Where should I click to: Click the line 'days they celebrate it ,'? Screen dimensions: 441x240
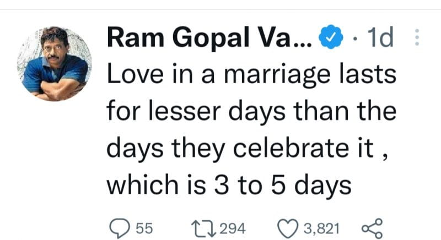248,149
